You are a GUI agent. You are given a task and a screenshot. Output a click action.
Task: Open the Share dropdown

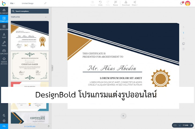(135, 3)
